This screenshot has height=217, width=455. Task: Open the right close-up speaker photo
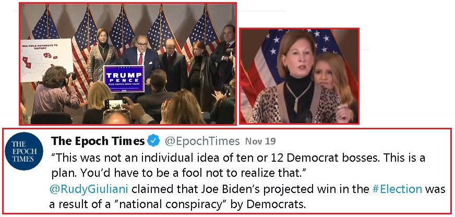point(299,76)
